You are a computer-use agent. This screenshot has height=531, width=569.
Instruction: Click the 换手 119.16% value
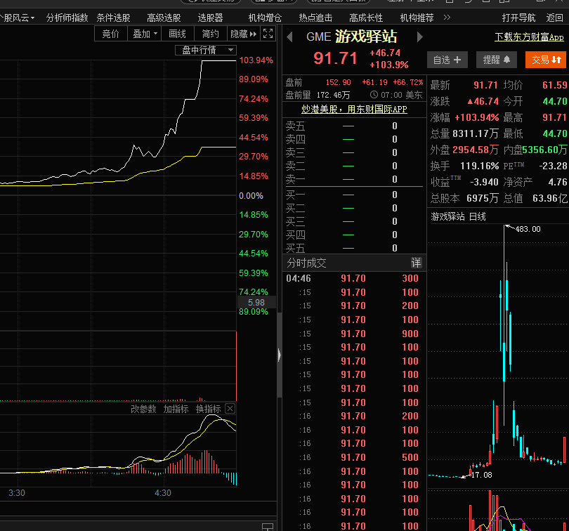coord(479,166)
